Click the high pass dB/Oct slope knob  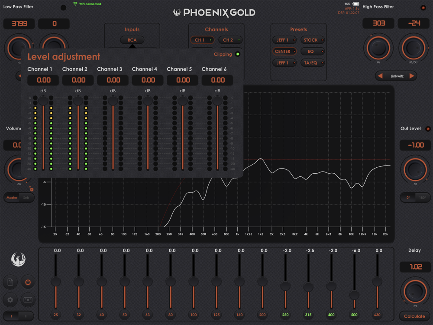pos(414,48)
